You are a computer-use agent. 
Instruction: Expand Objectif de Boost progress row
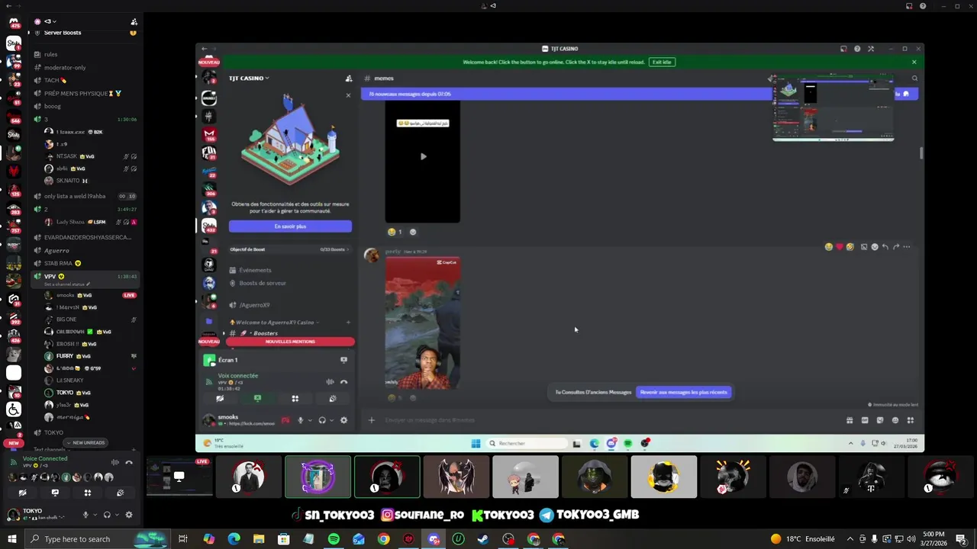[x=290, y=249]
